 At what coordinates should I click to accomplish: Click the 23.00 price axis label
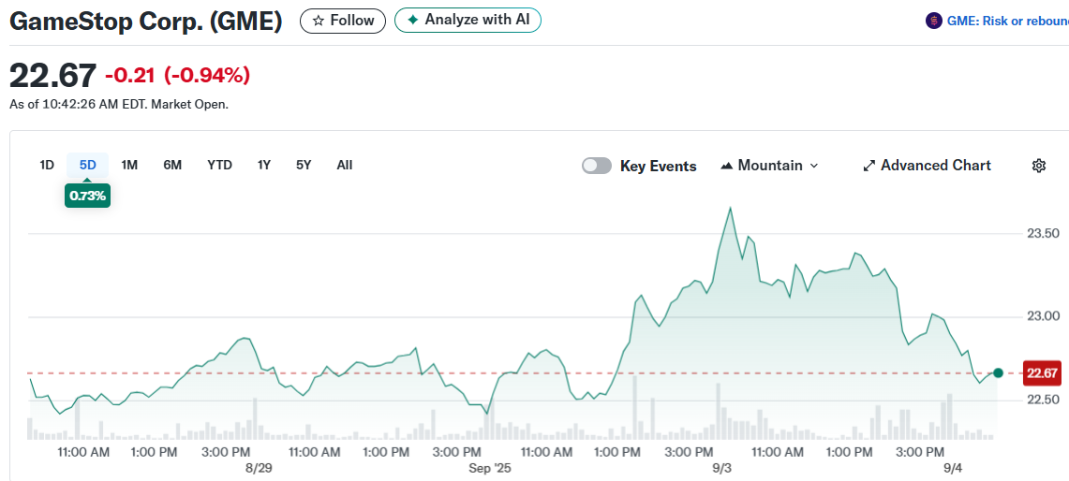tap(1042, 316)
